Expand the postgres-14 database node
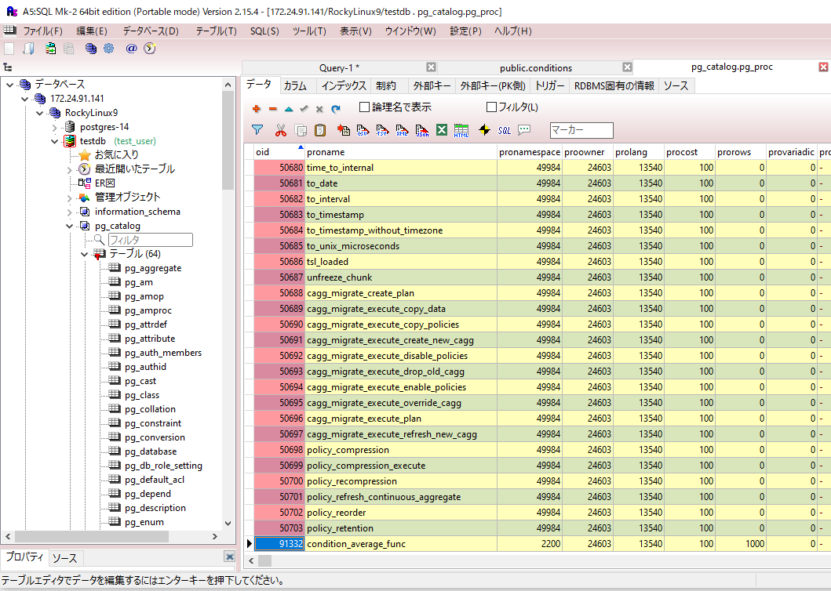Viewport: 831px width, 591px height. (55, 127)
